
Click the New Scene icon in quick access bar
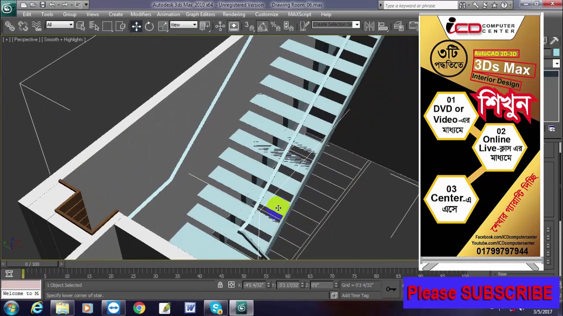[23, 5]
